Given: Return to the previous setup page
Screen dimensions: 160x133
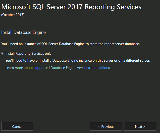Looking at the screenshot, I should click(106, 126).
